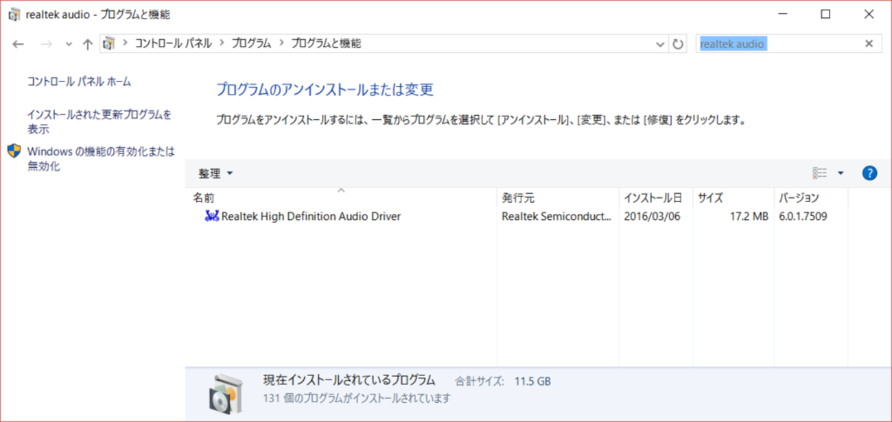Click 現在インストールされているプログラム text

tap(349, 380)
